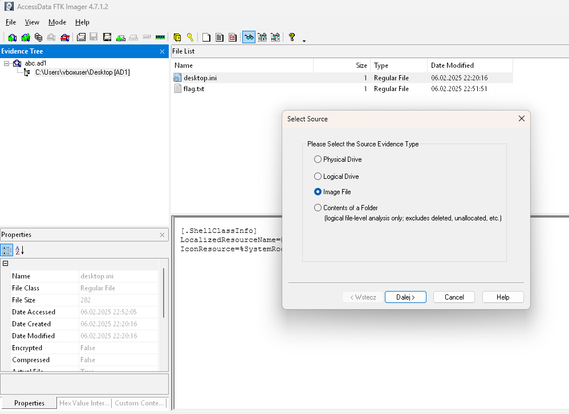Image resolution: width=569 pixels, height=414 pixels.
Task: Click the Add Evidence Item toolbar icon
Action: pyautogui.click(x=12, y=38)
